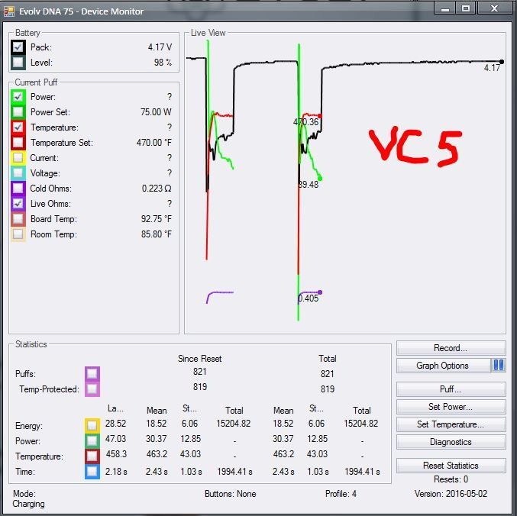The image size is (517, 516).
Task: Enable the Room Temp checkbox
Action: point(18,234)
